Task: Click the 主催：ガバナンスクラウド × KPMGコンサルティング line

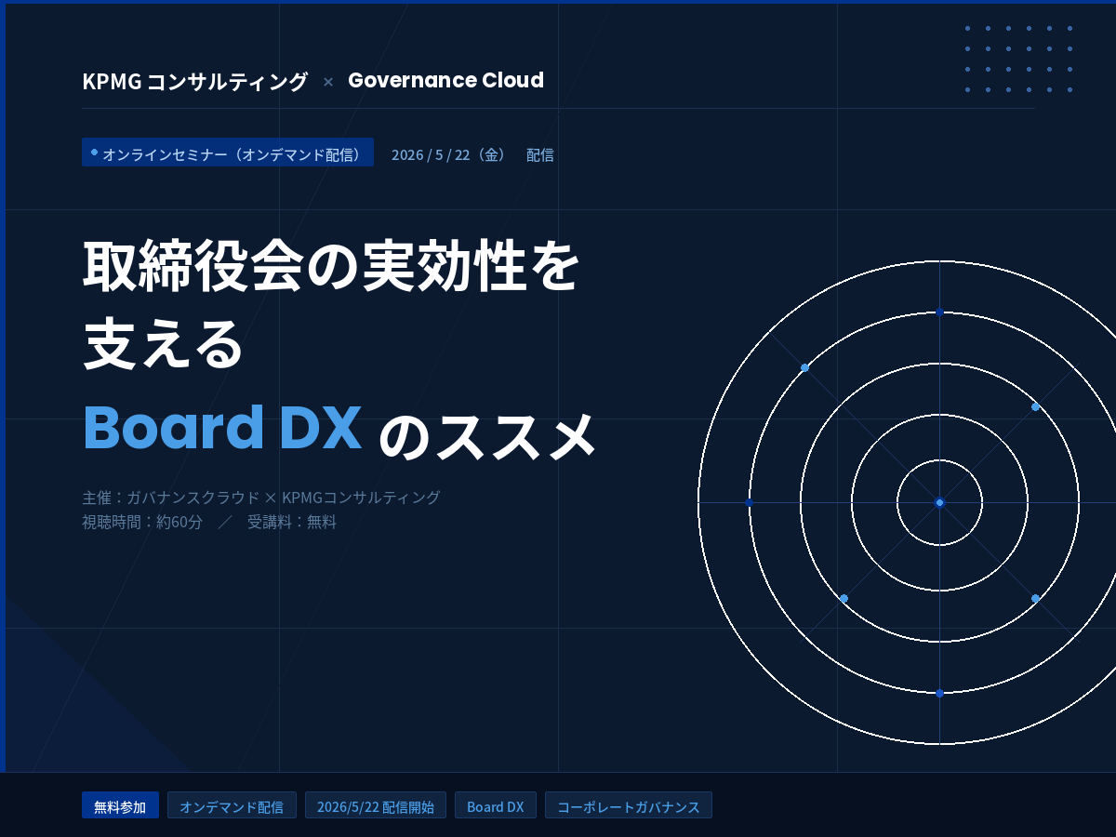Action: (x=261, y=497)
